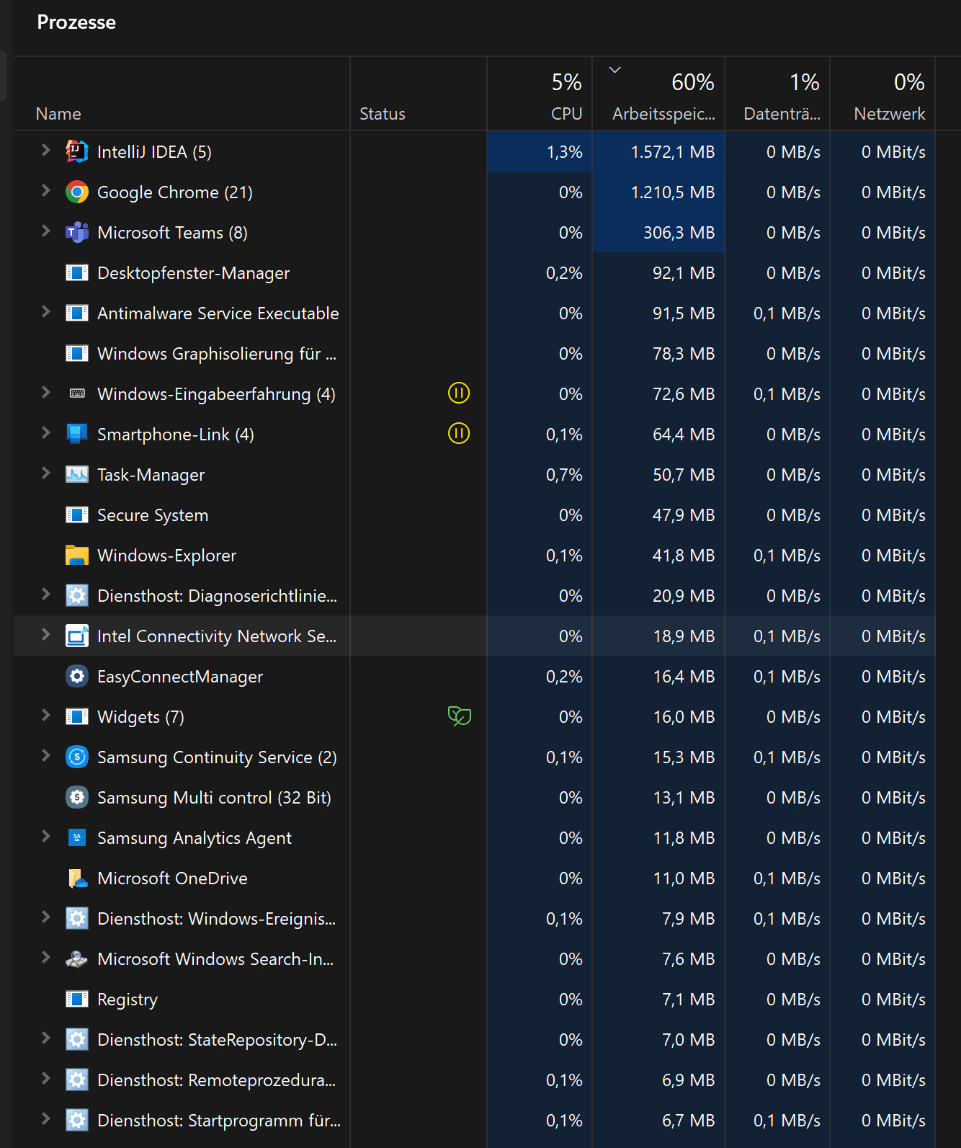Sort processes by the Name column
This screenshot has width=961, height=1148.
[x=182, y=94]
